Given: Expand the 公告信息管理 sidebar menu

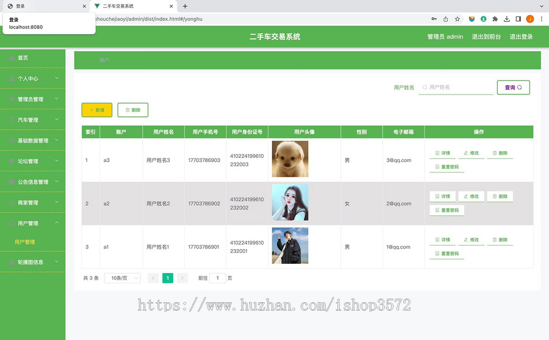Looking at the screenshot, I should [32, 182].
